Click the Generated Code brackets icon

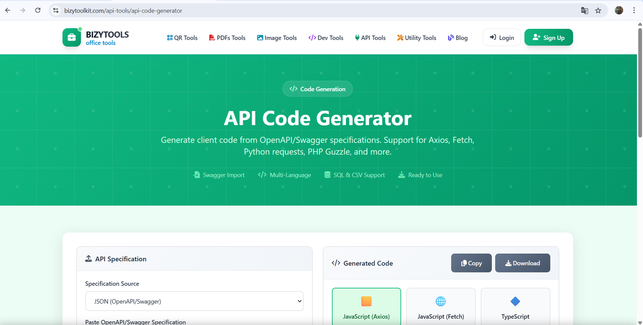tap(336, 263)
